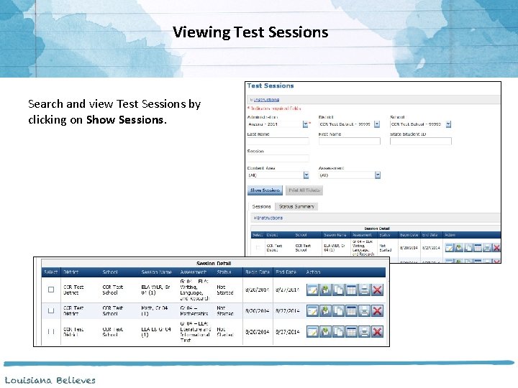Screen dimensions: 518x388
Task: Click the 'Louisiana Believes' footer text
Action: [50, 380]
